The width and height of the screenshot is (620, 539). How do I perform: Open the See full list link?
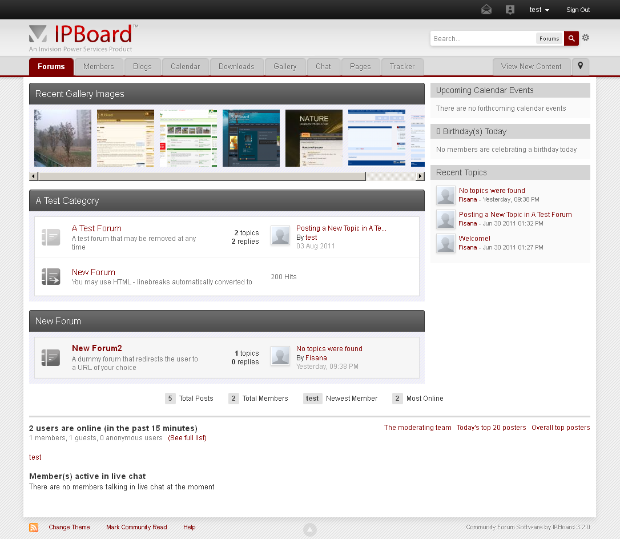[x=187, y=438]
